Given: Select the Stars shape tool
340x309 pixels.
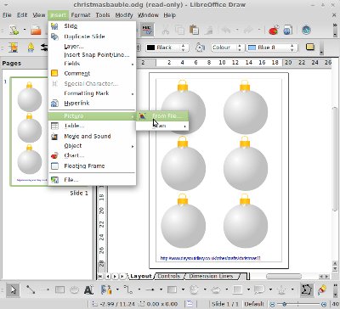Looking at the screenshot, I should coord(281,289).
